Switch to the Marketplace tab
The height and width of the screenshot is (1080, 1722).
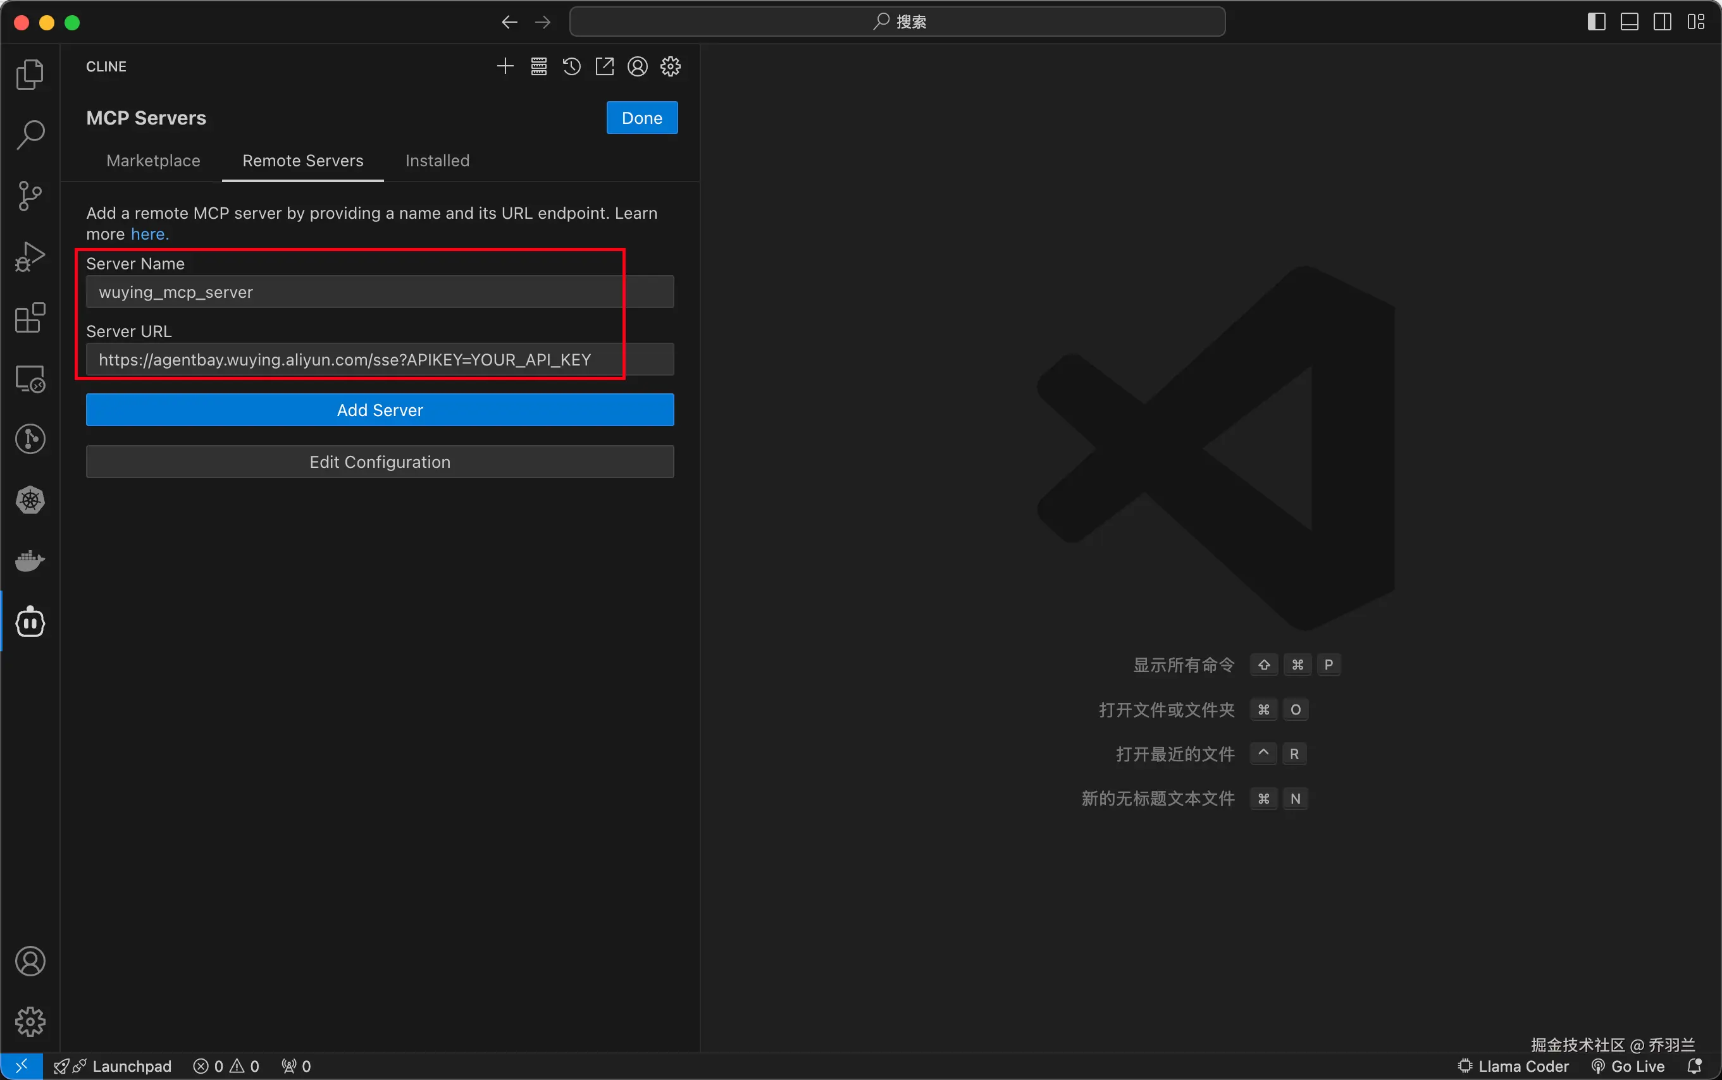153,161
